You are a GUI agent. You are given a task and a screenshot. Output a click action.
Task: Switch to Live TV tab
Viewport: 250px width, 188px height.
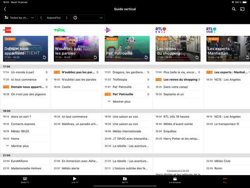pyautogui.click(x=75, y=180)
